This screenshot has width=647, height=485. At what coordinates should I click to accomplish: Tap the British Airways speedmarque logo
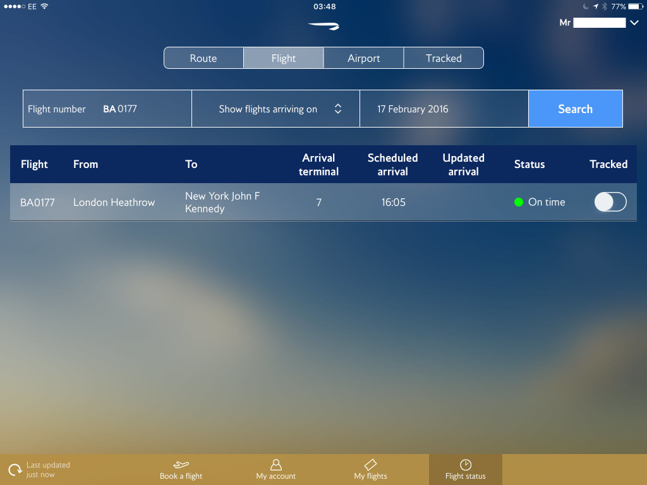pos(324,26)
